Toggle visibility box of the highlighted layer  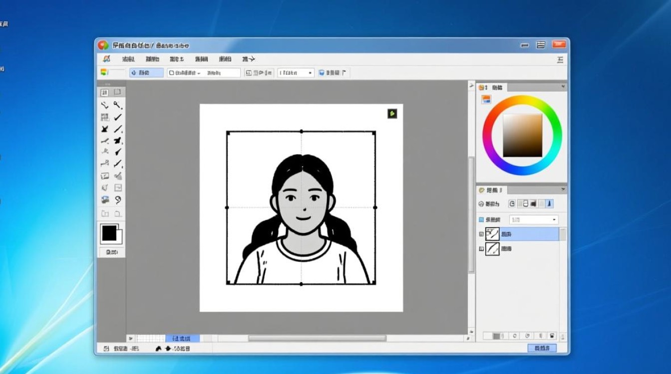[x=481, y=234]
